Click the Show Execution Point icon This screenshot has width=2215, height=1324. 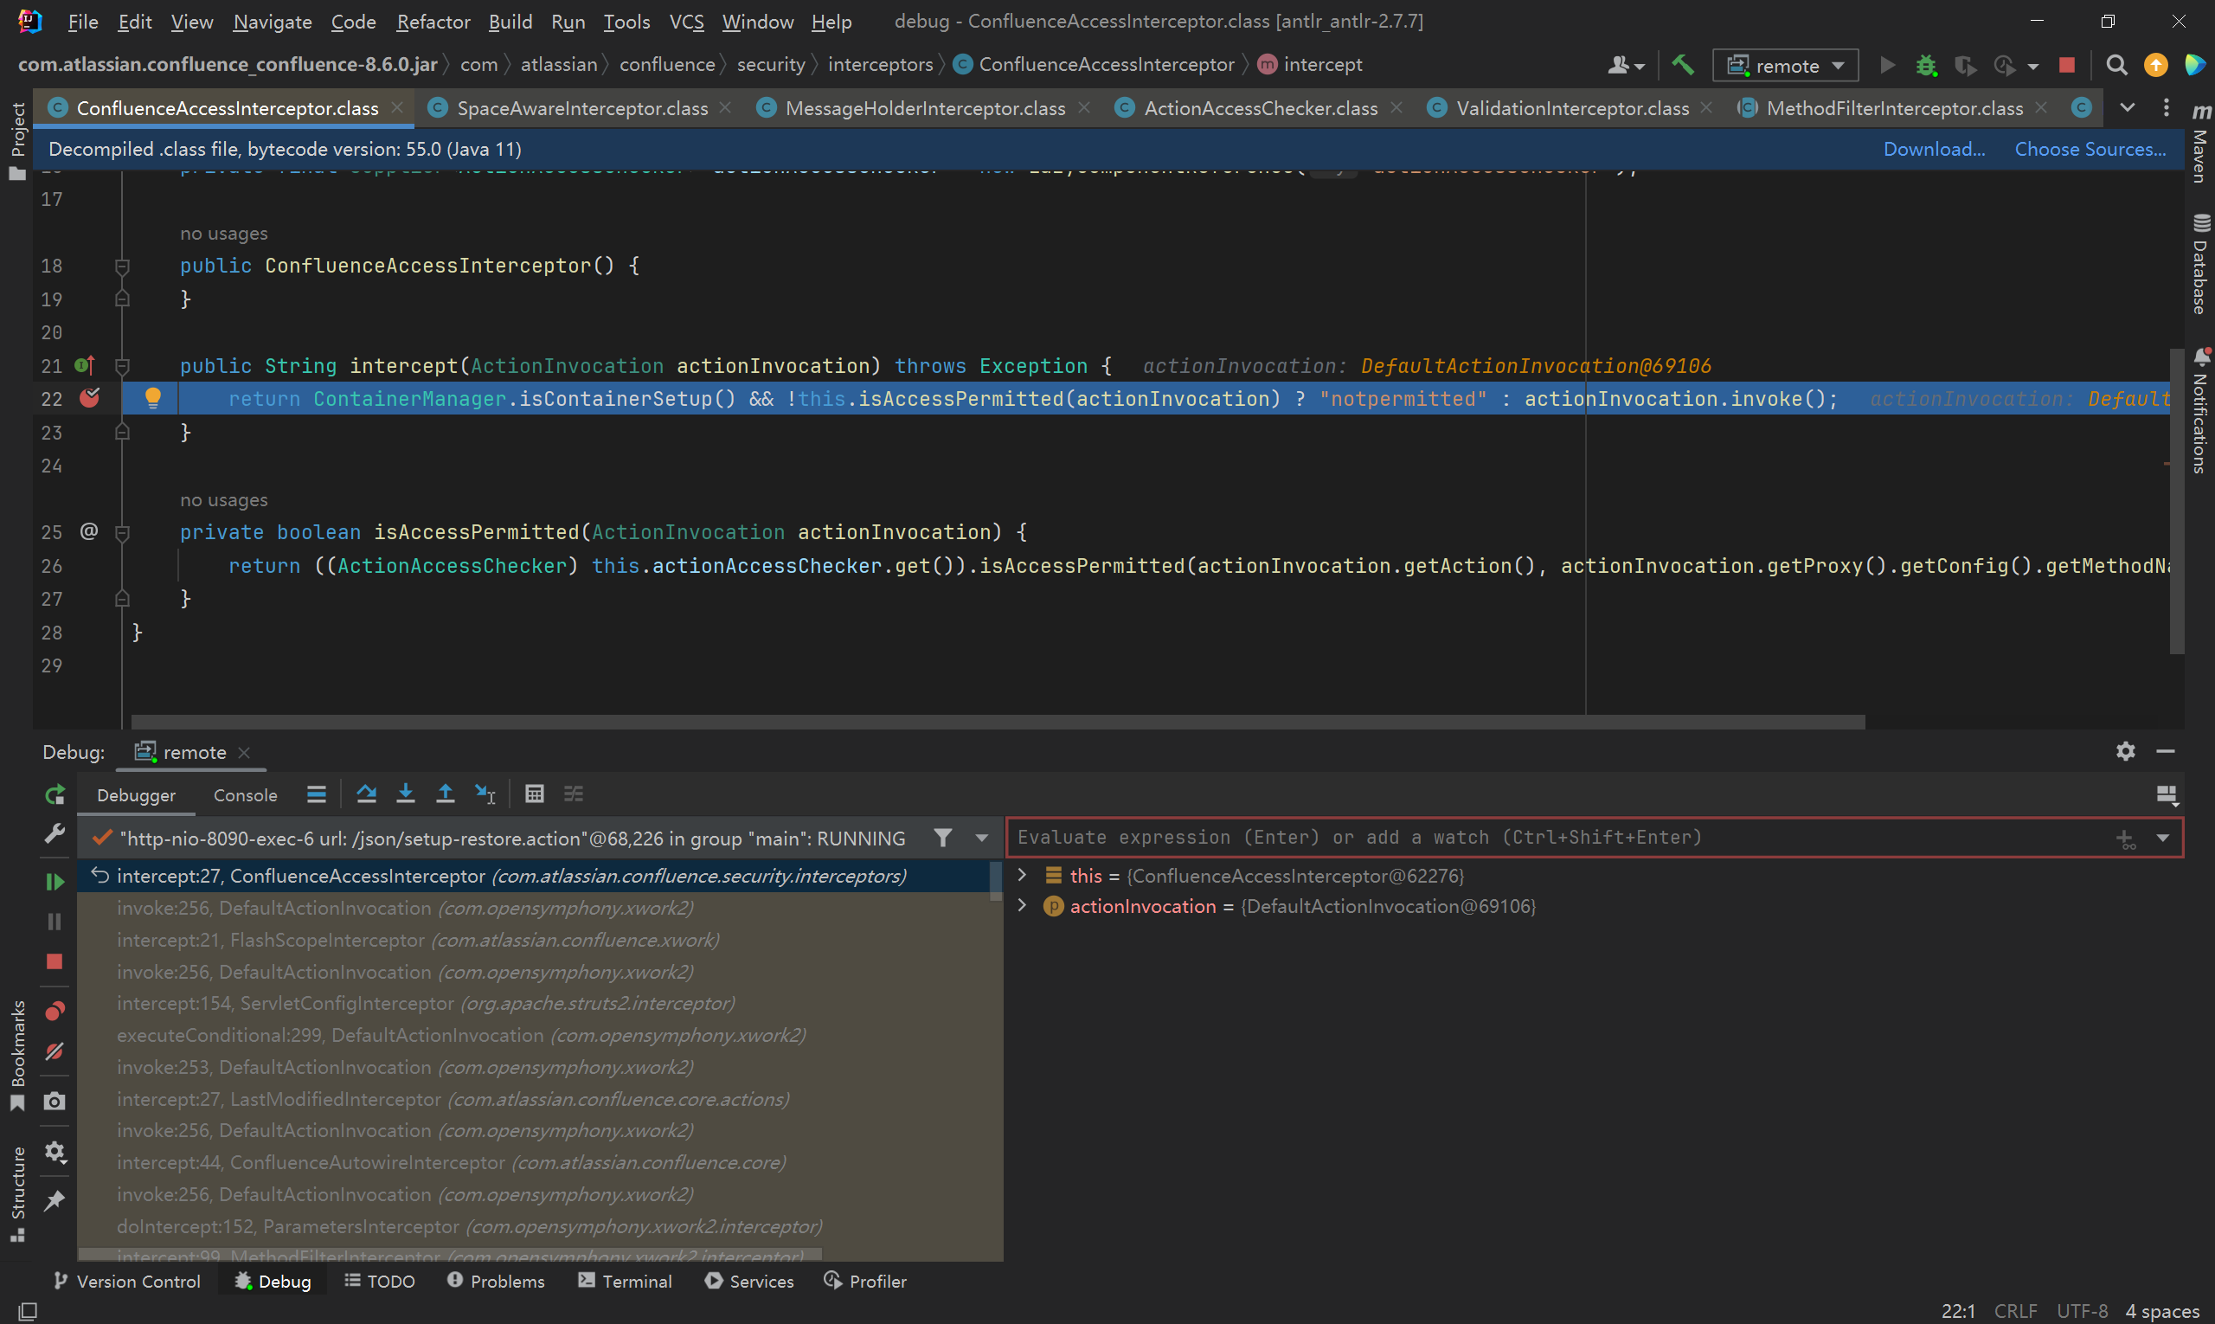point(316,794)
